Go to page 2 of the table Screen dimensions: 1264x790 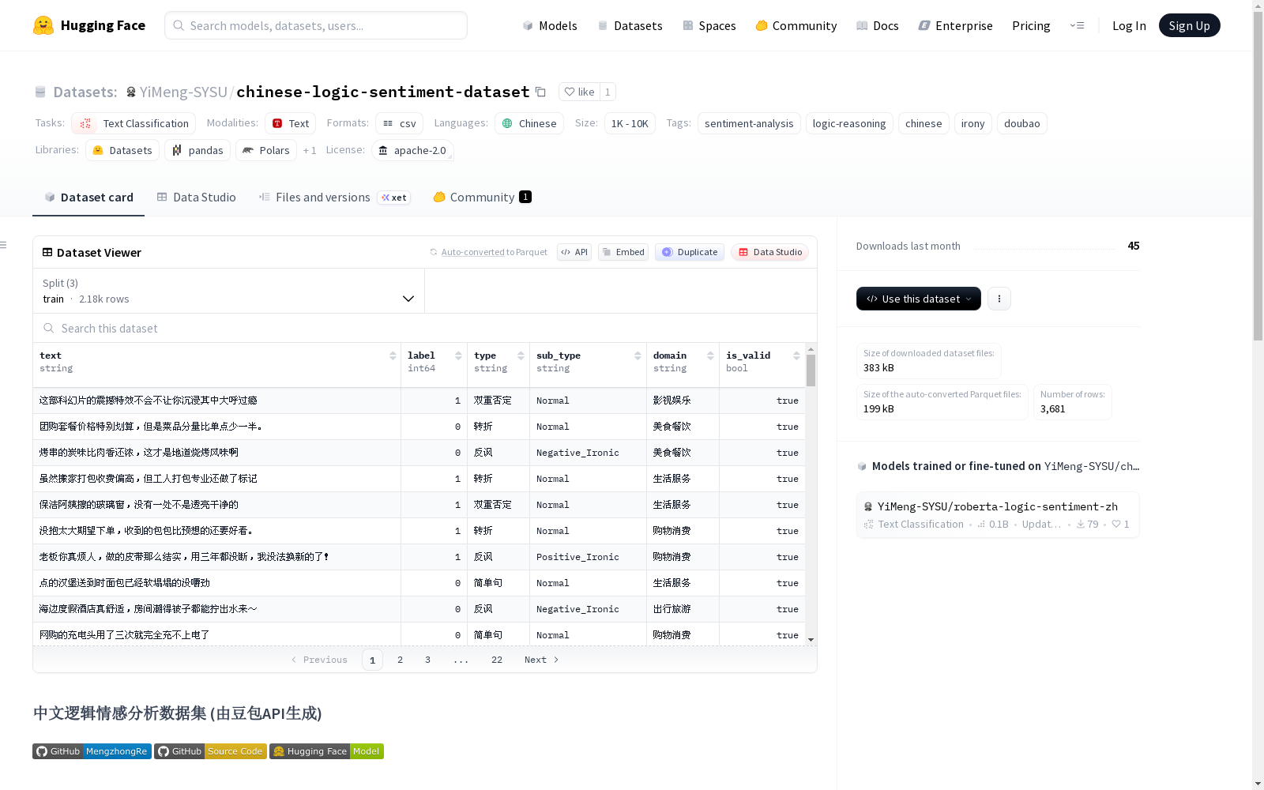coord(400,660)
